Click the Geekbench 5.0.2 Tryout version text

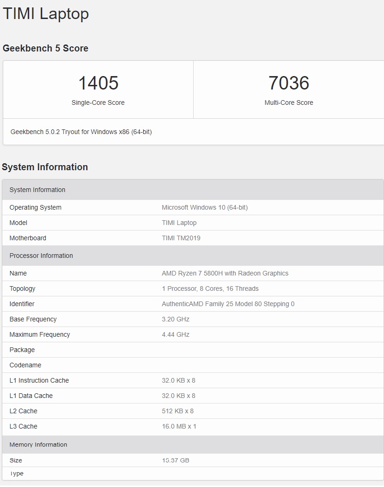(x=81, y=132)
